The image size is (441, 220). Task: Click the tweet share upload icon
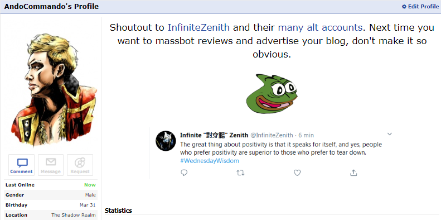(353, 173)
